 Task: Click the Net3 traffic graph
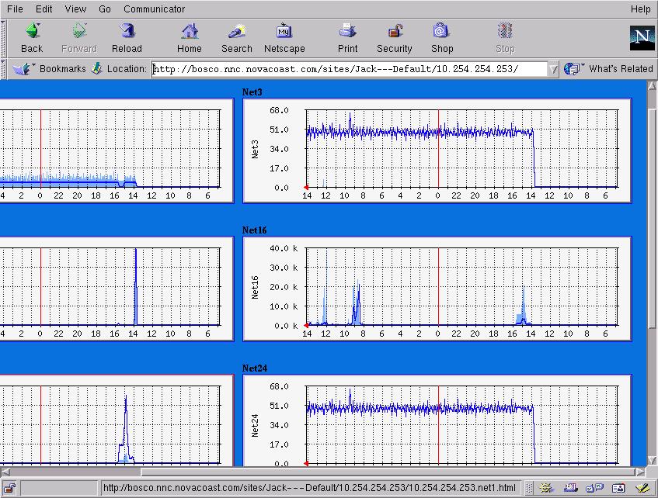point(437,150)
